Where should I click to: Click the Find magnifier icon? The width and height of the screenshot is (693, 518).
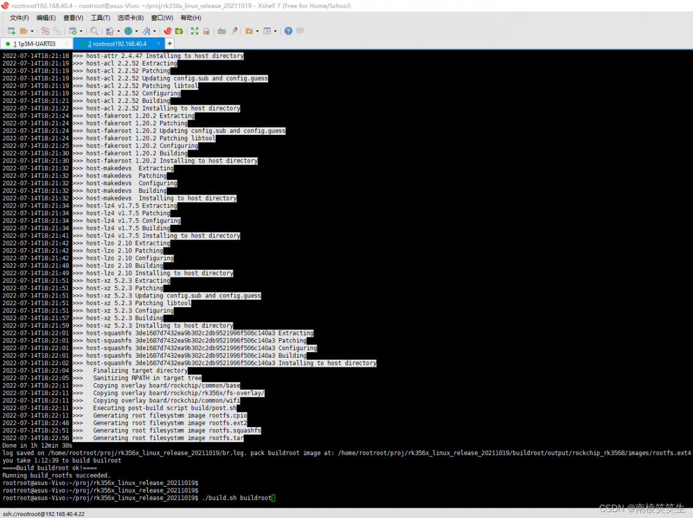tap(94, 31)
